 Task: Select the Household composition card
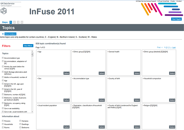(172, 100)
